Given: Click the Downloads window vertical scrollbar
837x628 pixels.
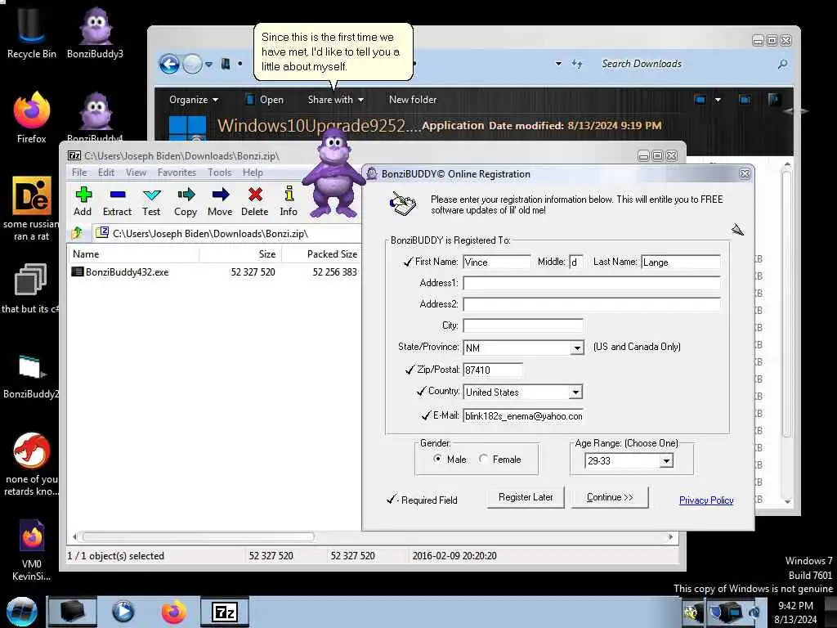Looking at the screenshot, I should pos(786,304).
